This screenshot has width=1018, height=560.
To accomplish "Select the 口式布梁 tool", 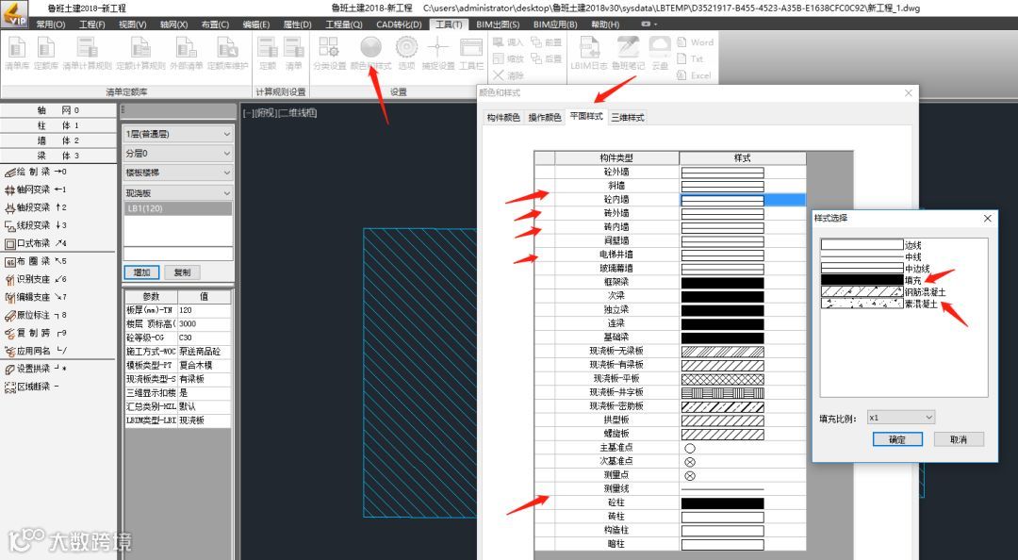I will (x=35, y=243).
